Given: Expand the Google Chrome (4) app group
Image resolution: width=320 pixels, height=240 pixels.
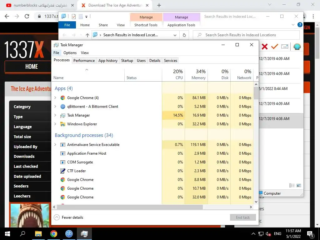Looking at the screenshot, I should (55, 98).
